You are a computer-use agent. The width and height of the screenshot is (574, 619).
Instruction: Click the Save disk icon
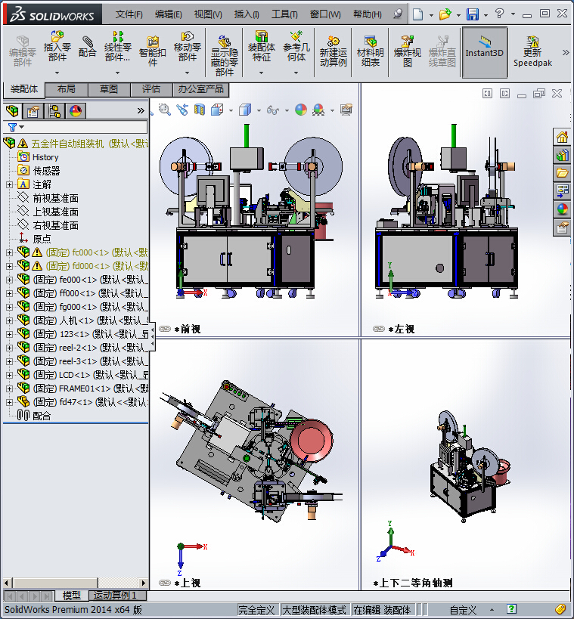[x=473, y=14]
